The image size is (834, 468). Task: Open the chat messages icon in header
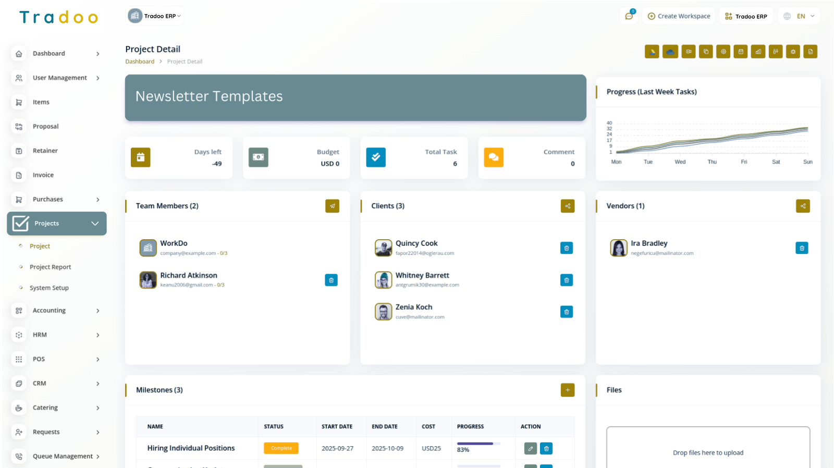click(x=629, y=16)
